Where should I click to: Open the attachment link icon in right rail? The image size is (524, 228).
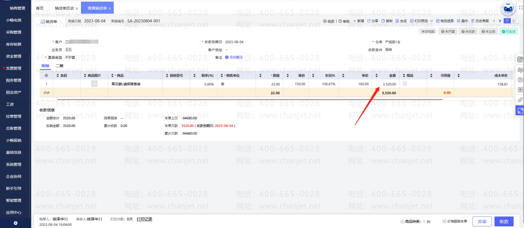(x=520, y=100)
